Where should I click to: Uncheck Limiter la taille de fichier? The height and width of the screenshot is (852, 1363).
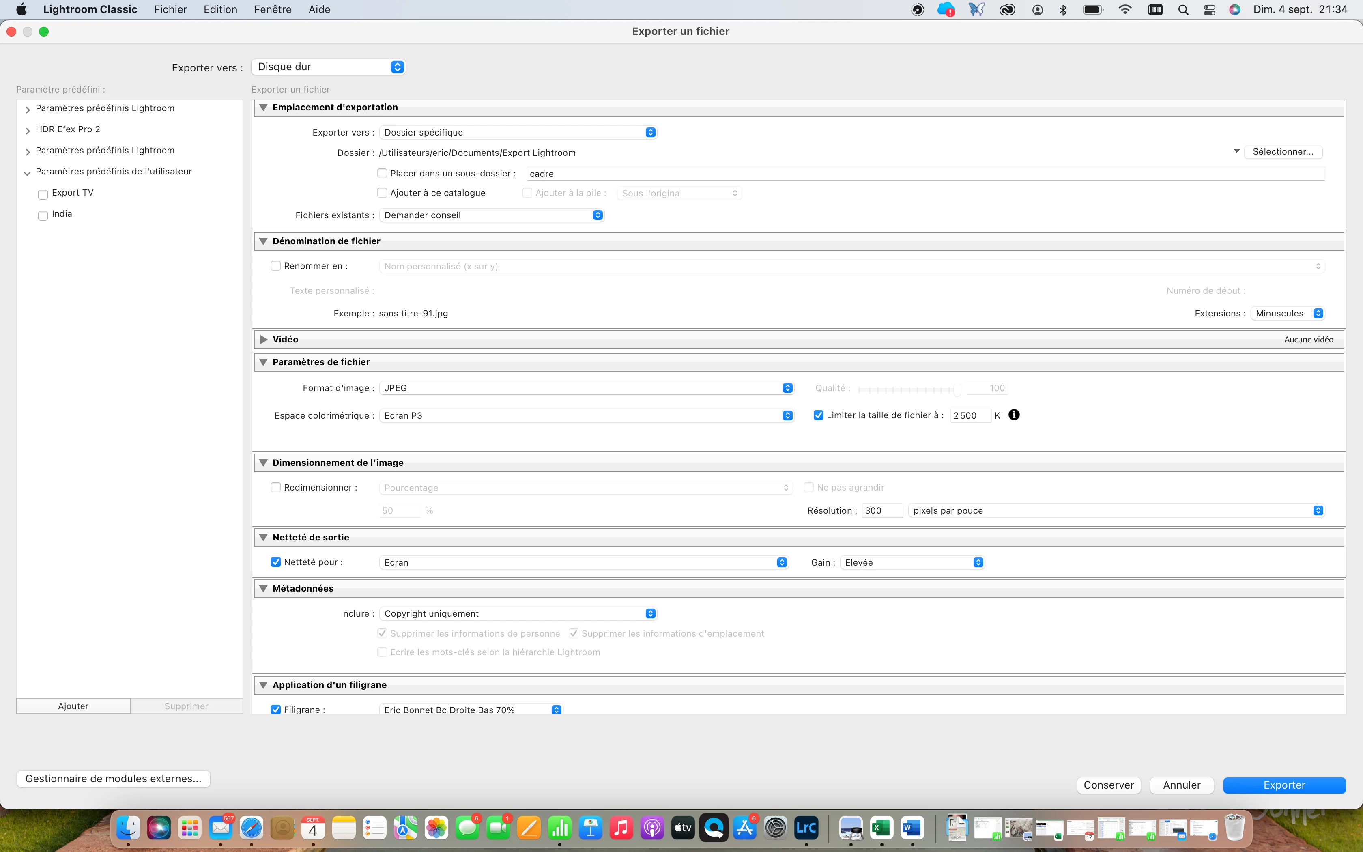point(819,415)
